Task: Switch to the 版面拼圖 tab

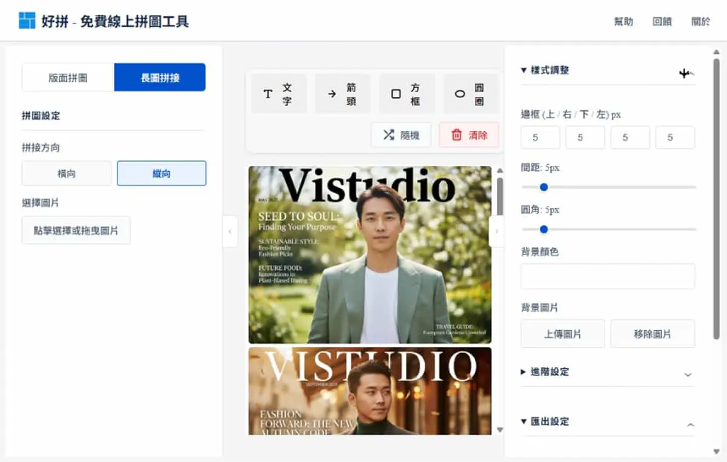Action: (68, 78)
